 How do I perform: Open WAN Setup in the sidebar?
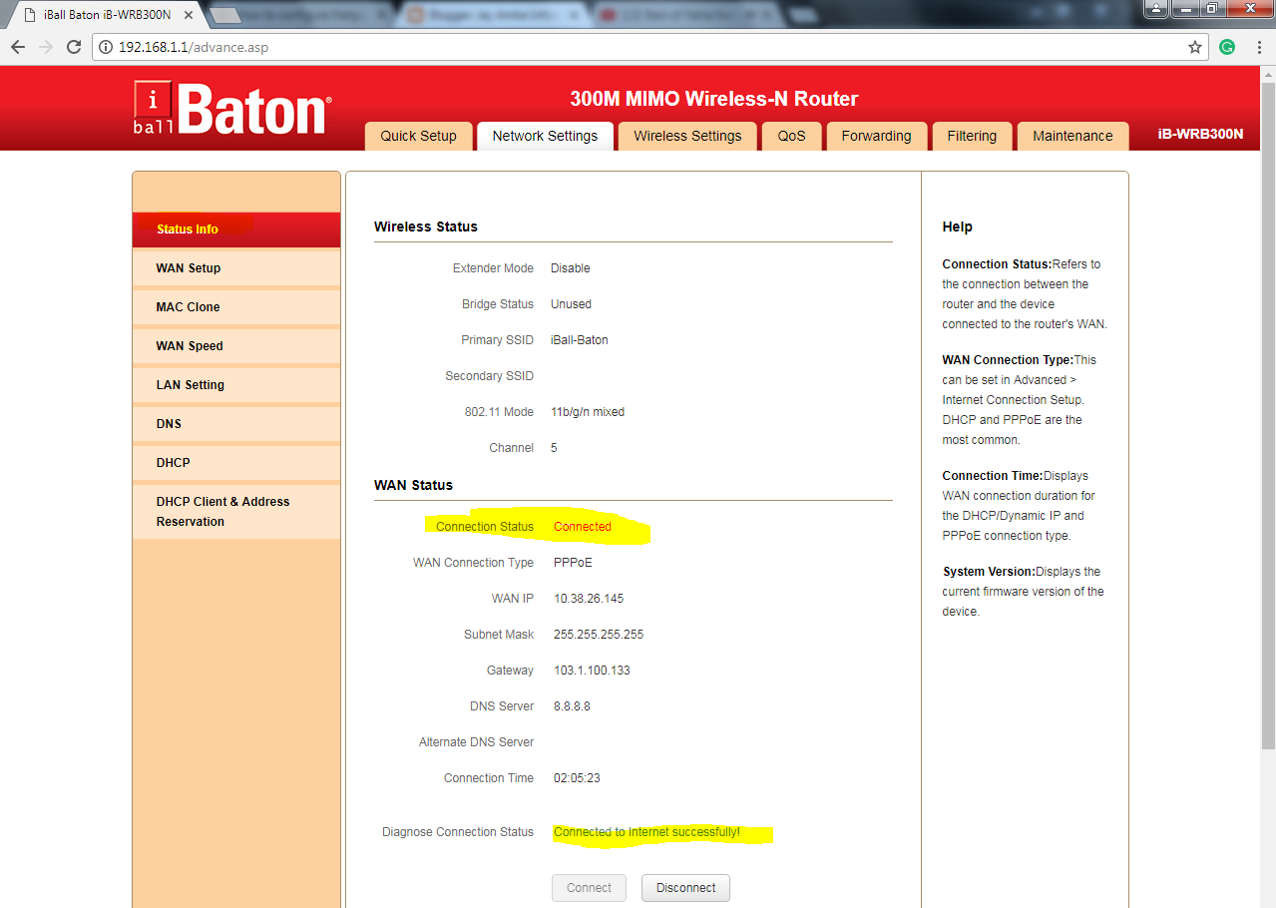pyautogui.click(x=188, y=267)
